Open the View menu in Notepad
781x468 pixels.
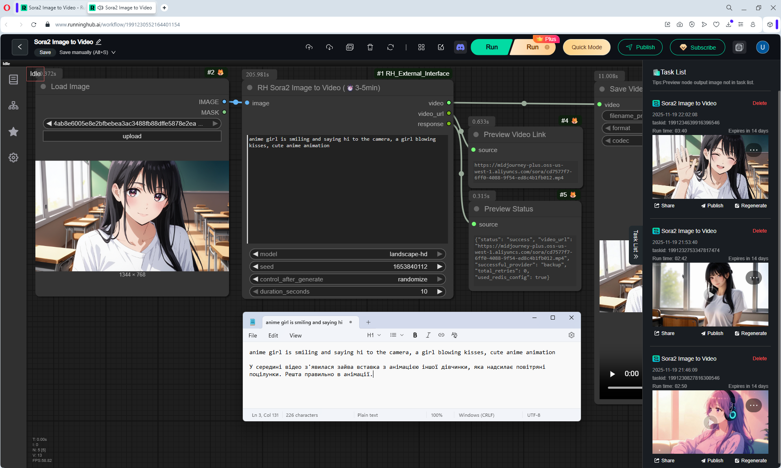(x=295, y=335)
